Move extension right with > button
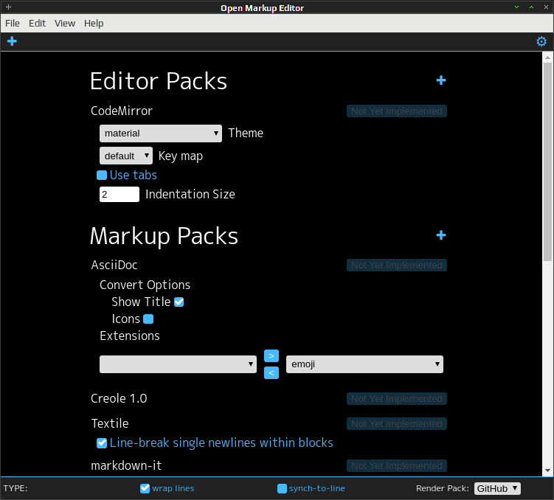554x500 pixels. [x=271, y=356]
